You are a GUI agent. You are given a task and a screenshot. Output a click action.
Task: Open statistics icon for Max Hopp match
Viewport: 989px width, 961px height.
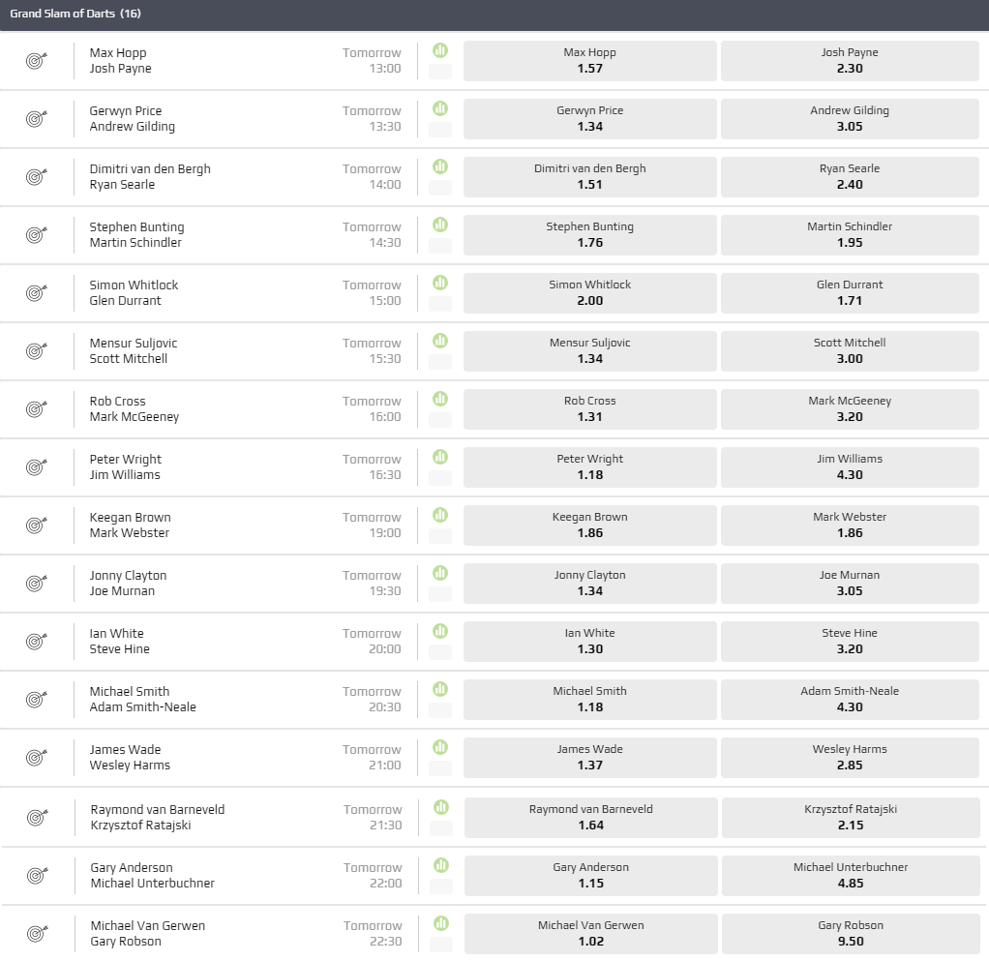coord(440,50)
